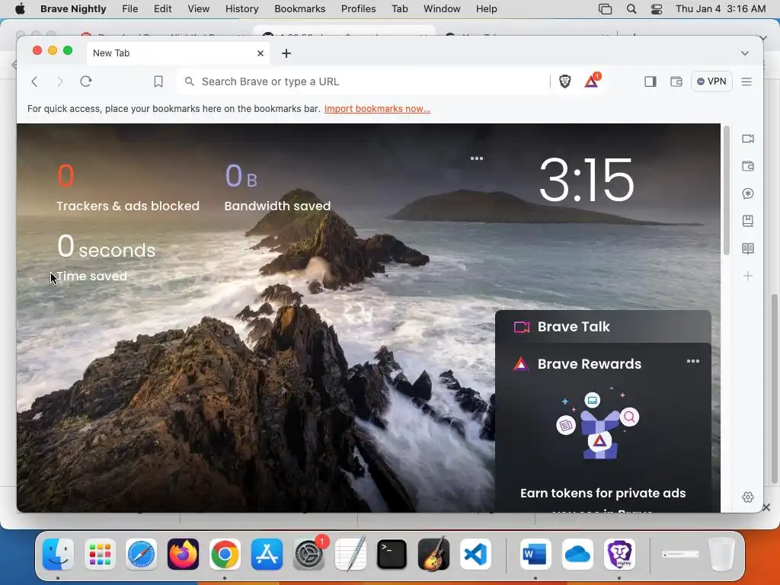Open sidebar settings gear

pyautogui.click(x=748, y=497)
